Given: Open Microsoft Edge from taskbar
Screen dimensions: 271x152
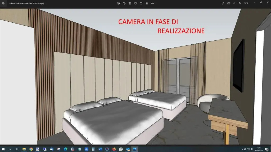Looking at the screenshot, I should pyautogui.click(x=66, y=149).
